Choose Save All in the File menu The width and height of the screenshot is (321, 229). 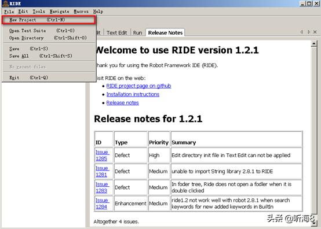[x=49, y=56]
